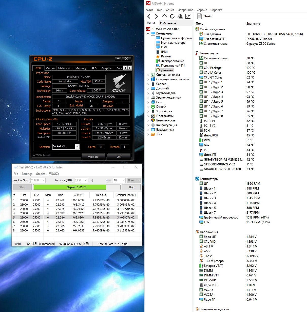Click the CPU-Z tab scroll right arrow
This screenshot has width=307, height=312.
tap(130, 68)
